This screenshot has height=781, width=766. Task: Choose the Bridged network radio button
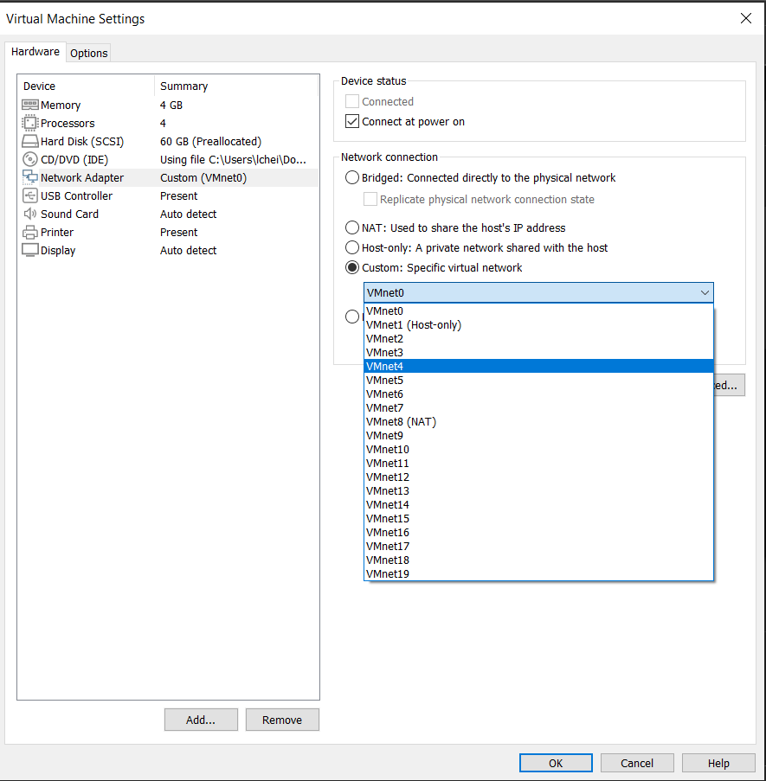pos(352,178)
